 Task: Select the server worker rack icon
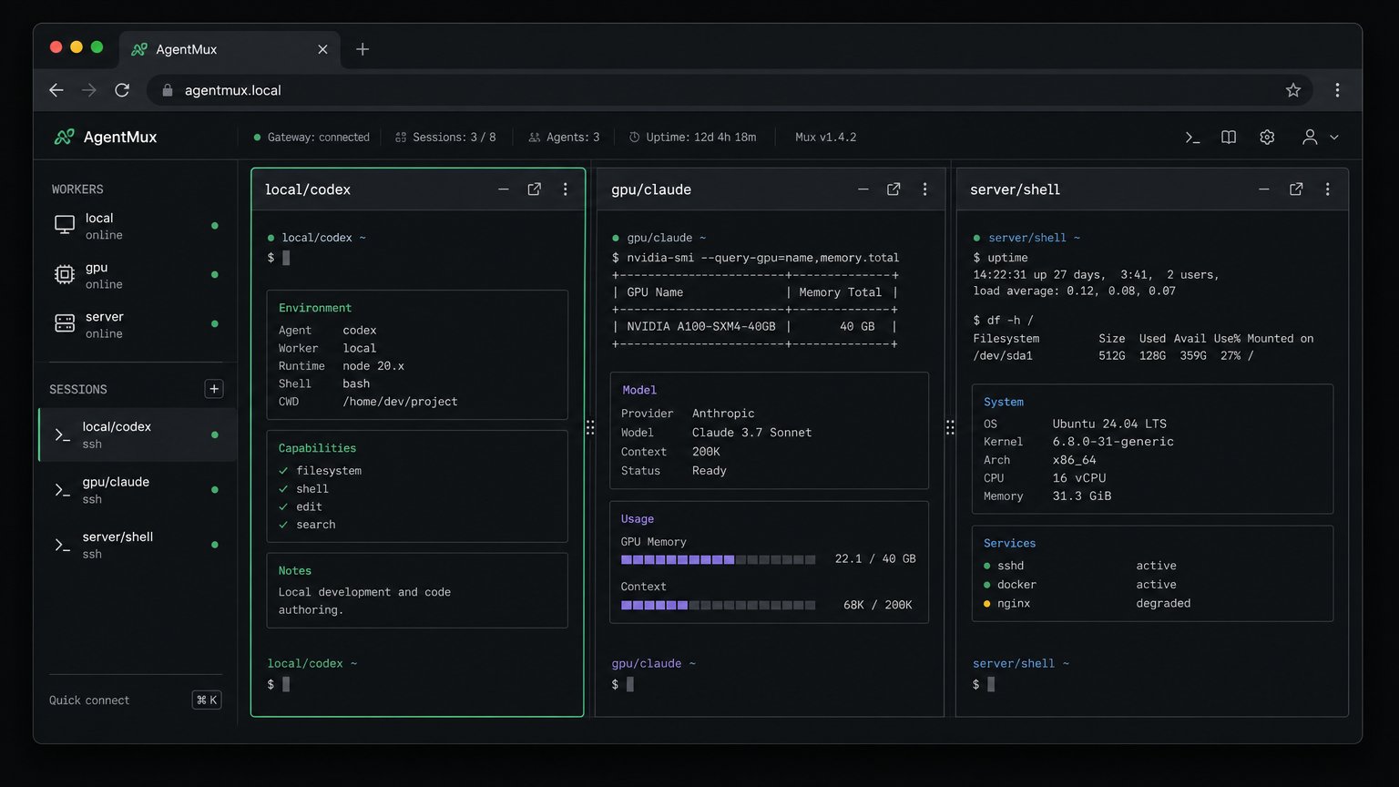(65, 323)
